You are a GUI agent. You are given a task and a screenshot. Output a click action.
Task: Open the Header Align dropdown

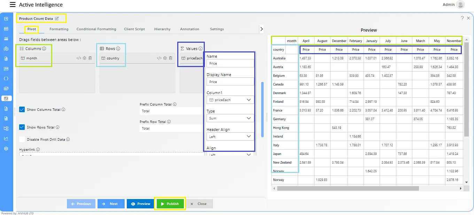(x=230, y=137)
